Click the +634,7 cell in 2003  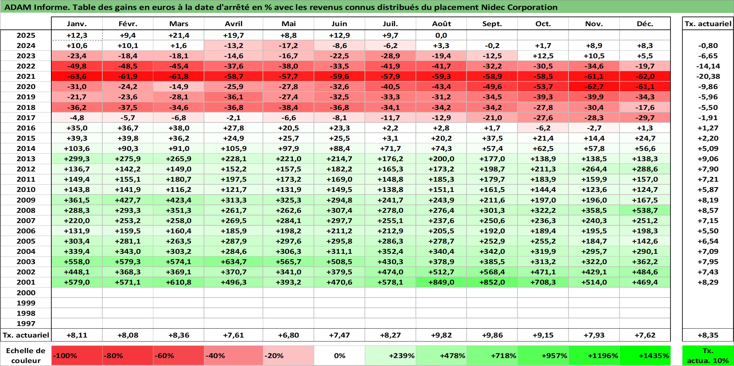234,262
